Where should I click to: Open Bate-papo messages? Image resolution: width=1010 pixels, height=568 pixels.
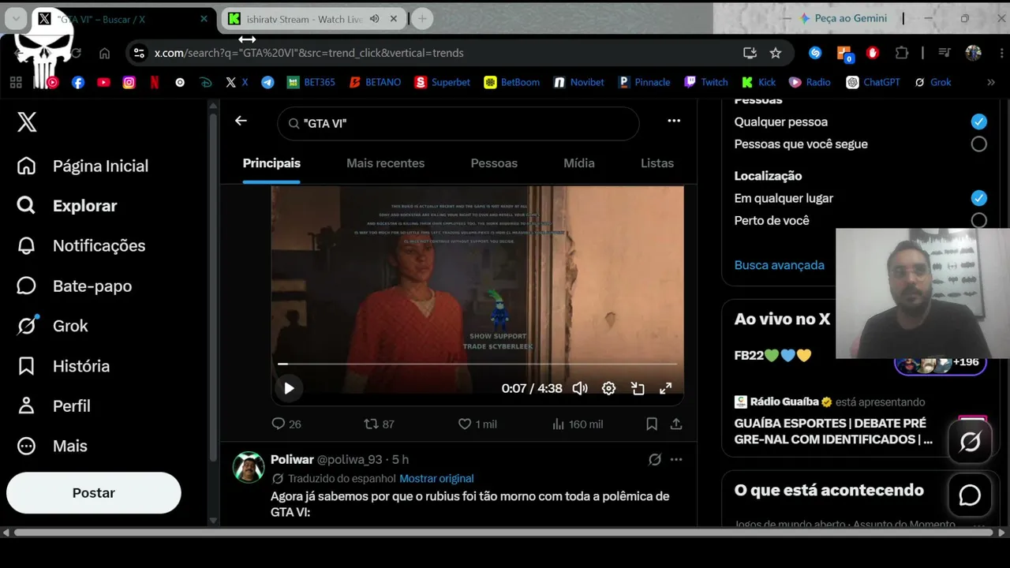pos(74,286)
